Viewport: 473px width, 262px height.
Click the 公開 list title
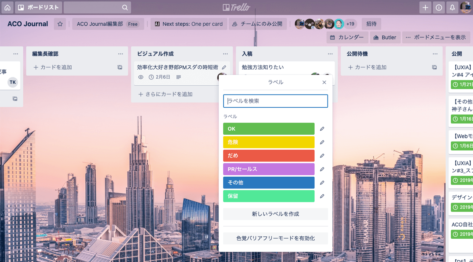tap(457, 54)
